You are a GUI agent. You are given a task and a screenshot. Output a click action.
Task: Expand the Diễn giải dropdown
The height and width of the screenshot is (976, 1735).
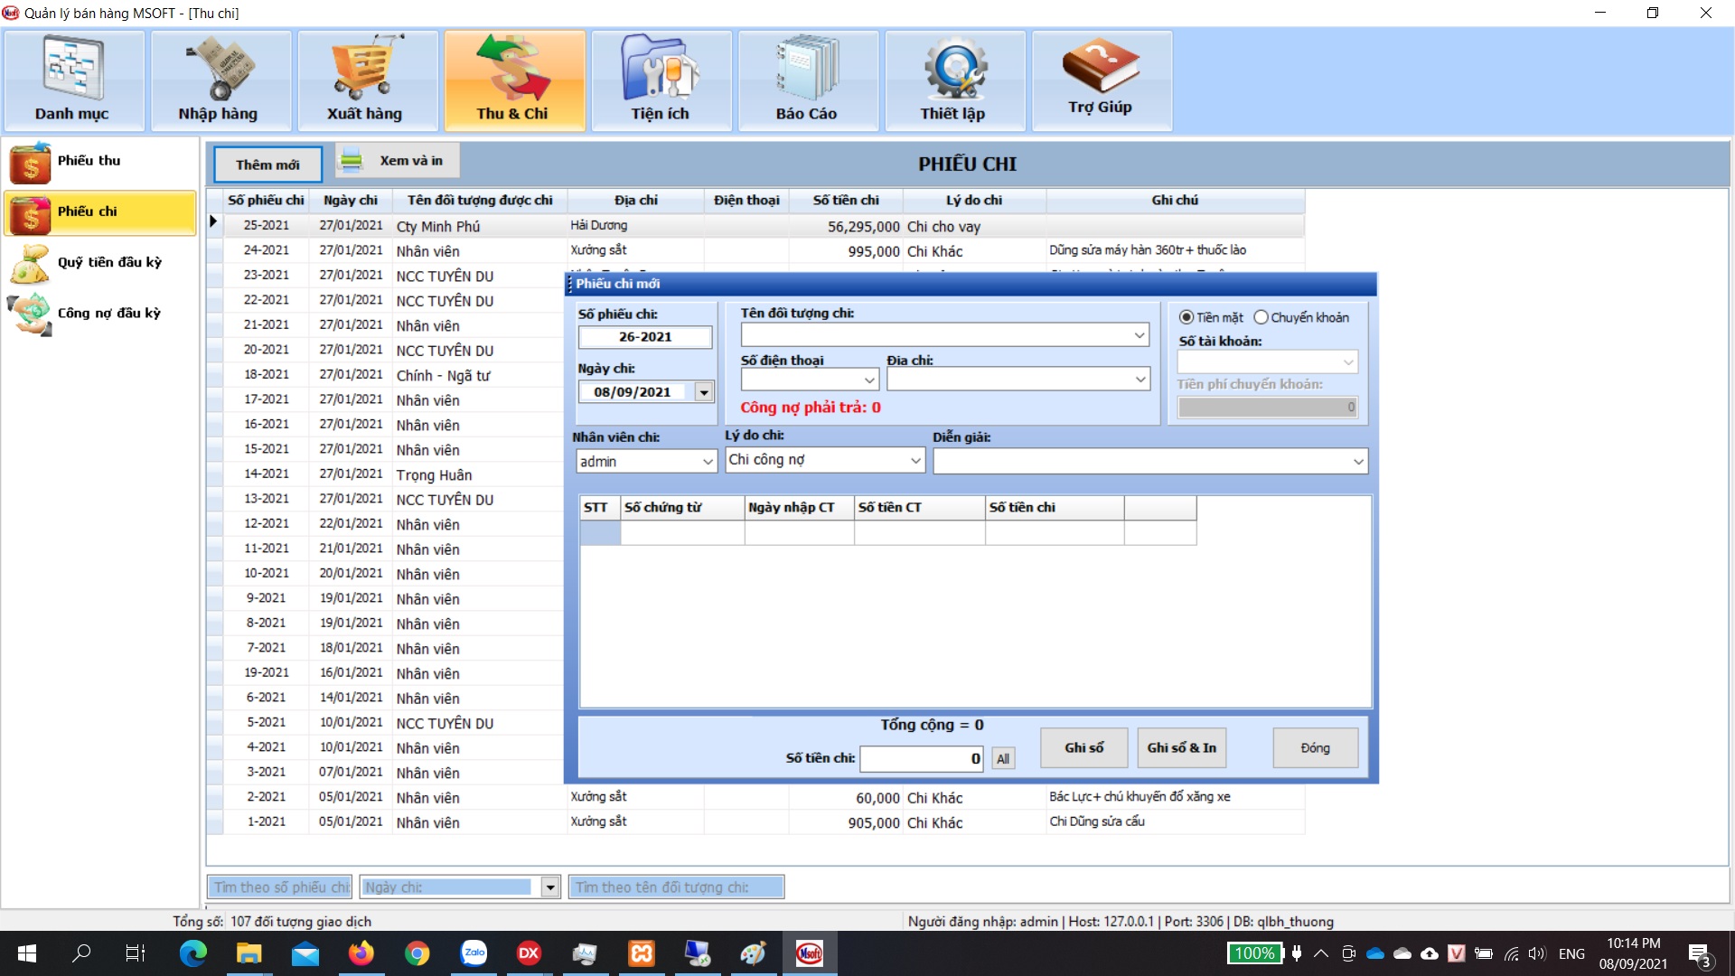click(x=1357, y=462)
